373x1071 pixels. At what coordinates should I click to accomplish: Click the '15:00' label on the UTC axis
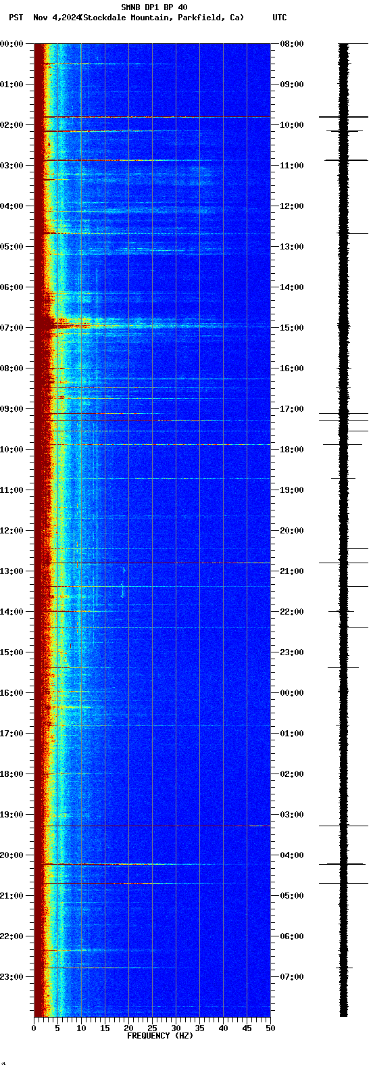click(x=291, y=328)
